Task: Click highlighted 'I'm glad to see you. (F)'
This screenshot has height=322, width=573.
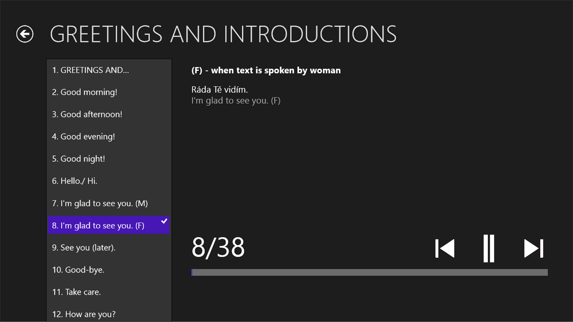Action: [x=98, y=226]
